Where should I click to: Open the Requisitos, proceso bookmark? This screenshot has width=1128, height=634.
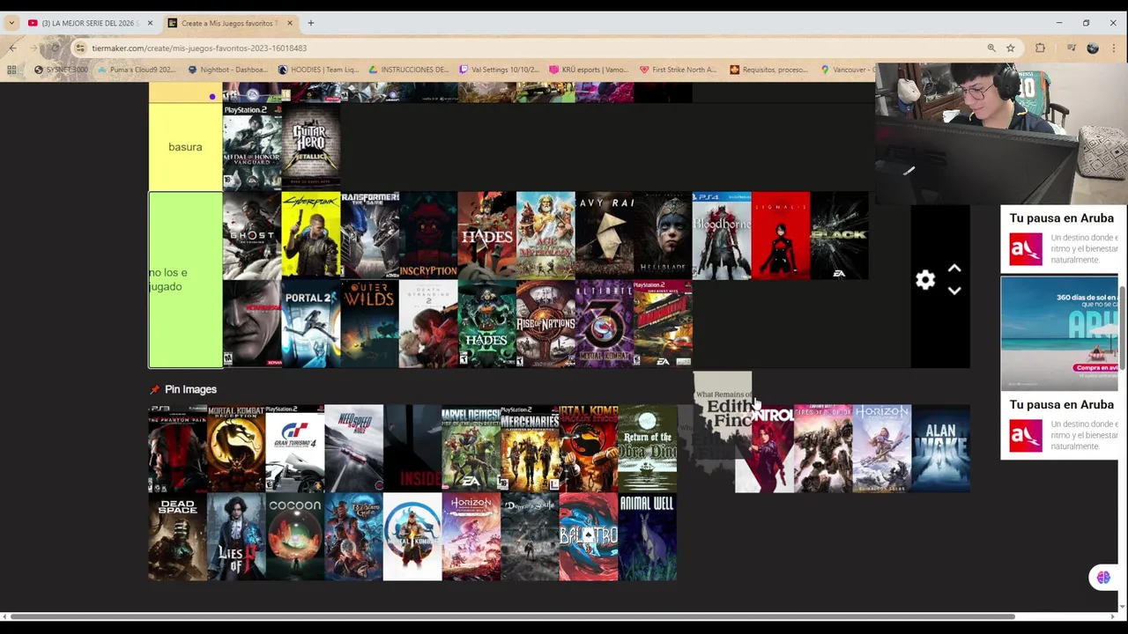(768, 70)
